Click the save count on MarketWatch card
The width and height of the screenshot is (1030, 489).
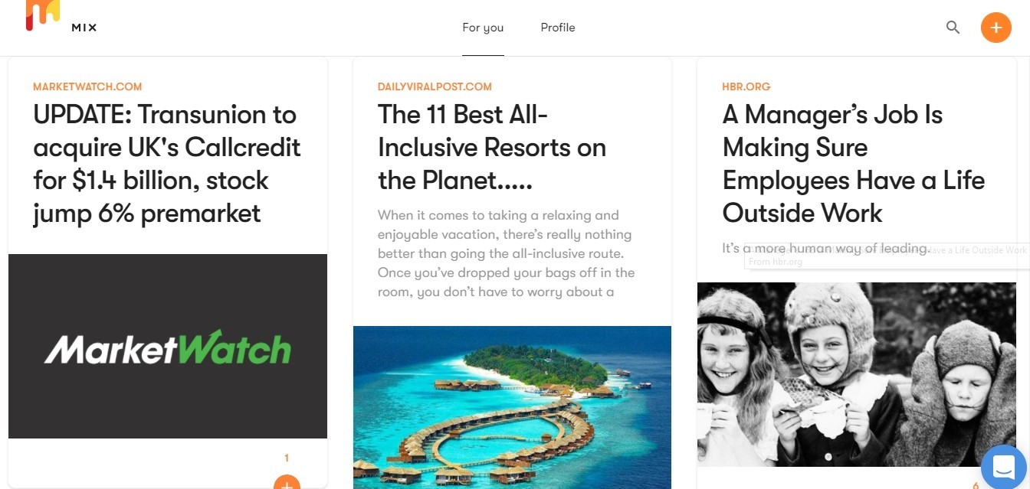[x=287, y=458]
